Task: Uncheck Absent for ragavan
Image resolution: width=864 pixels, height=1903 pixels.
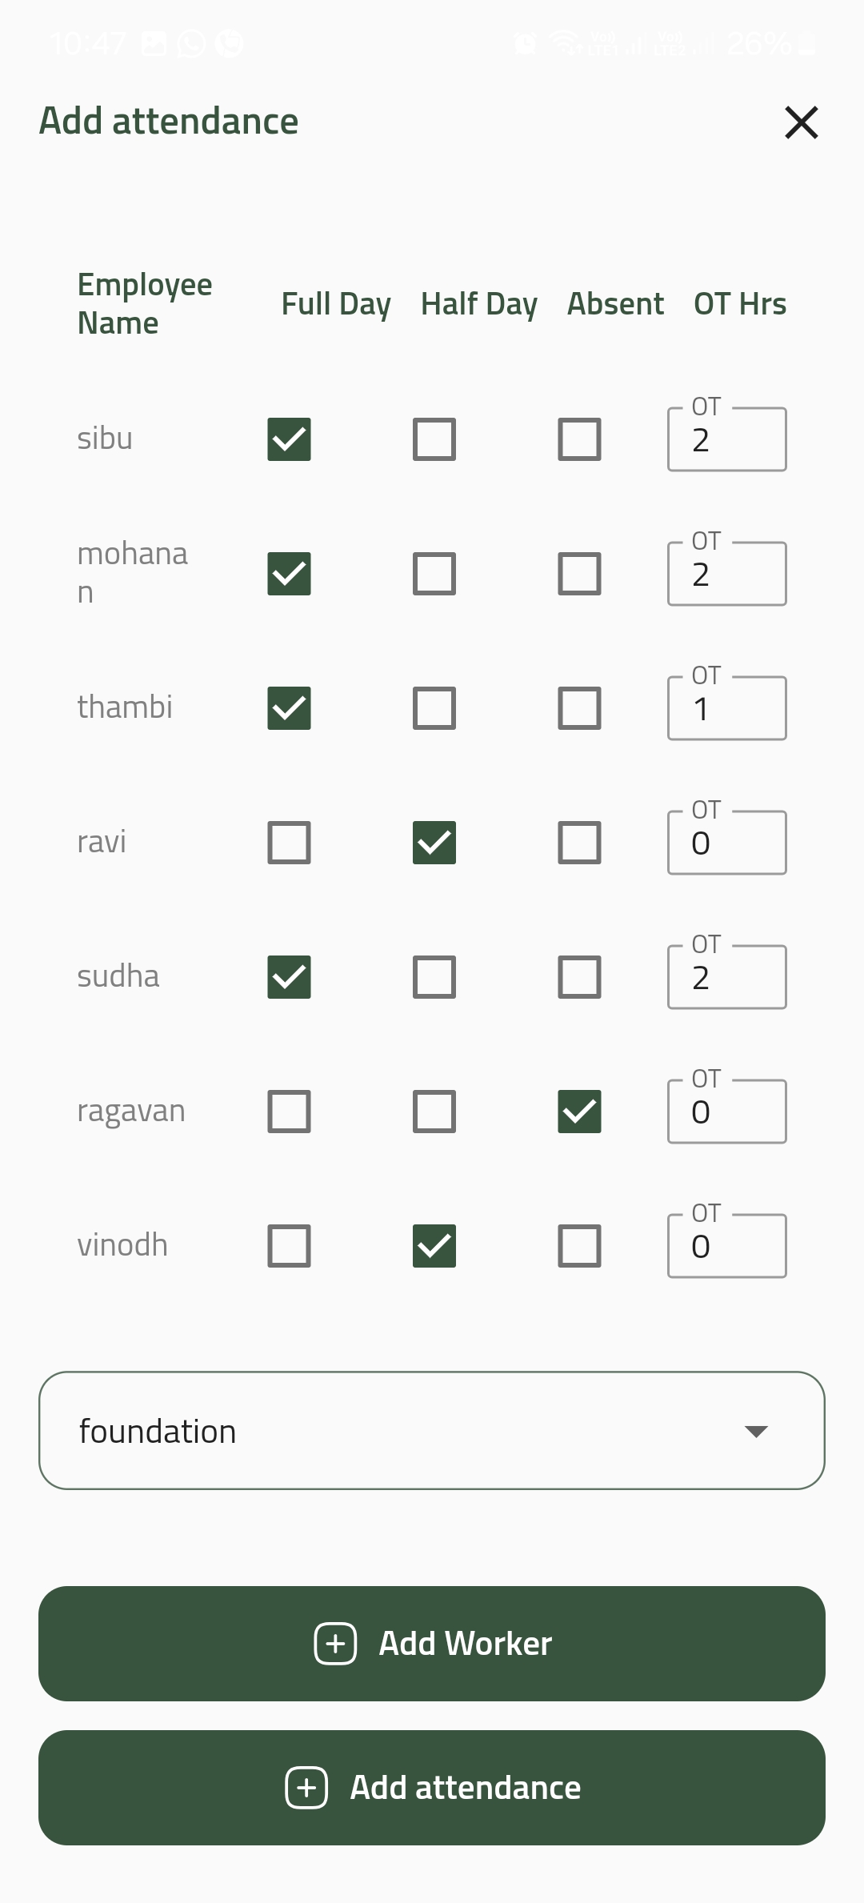Action: [579, 1112]
